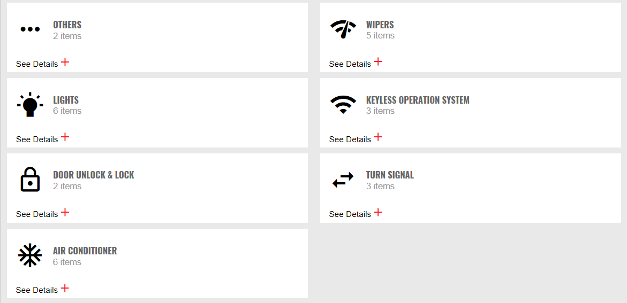Click the three-dots Others icon
Screen dimensions: 627x303
[x=30, y=29]
